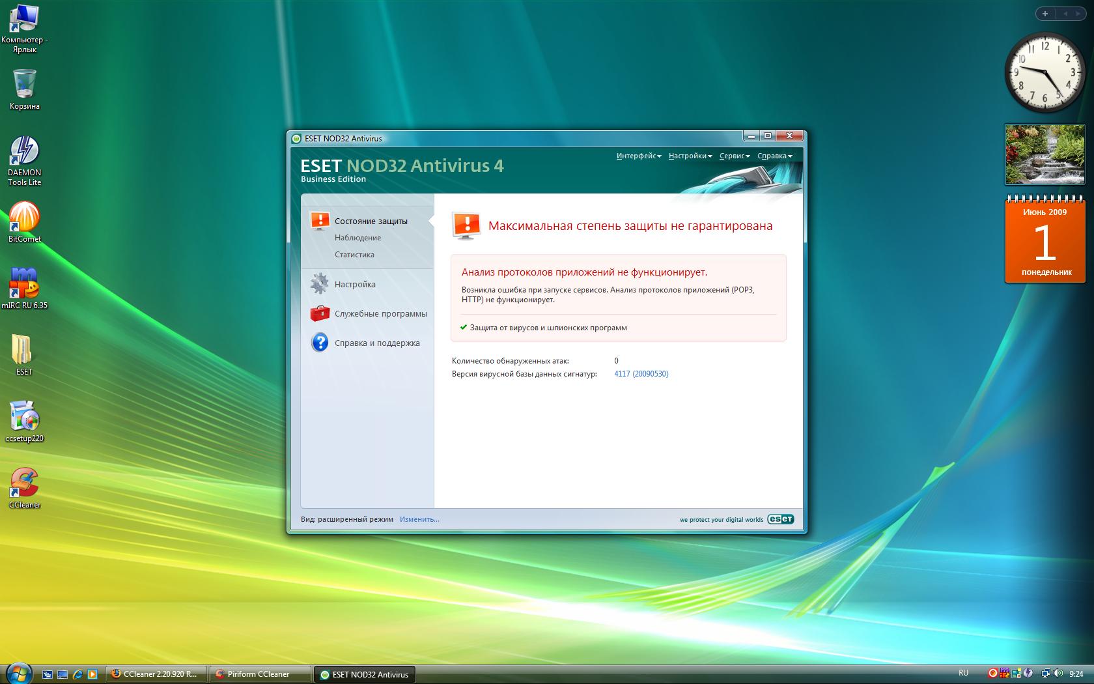Image resolution: width=1094 pixels, height=684 pixels.
Task: Click the network connection tray icon
Action: pos(1046,673)
